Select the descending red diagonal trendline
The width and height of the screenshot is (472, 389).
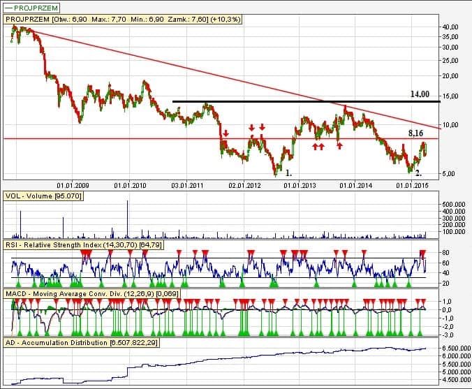[x=209, y=72]
